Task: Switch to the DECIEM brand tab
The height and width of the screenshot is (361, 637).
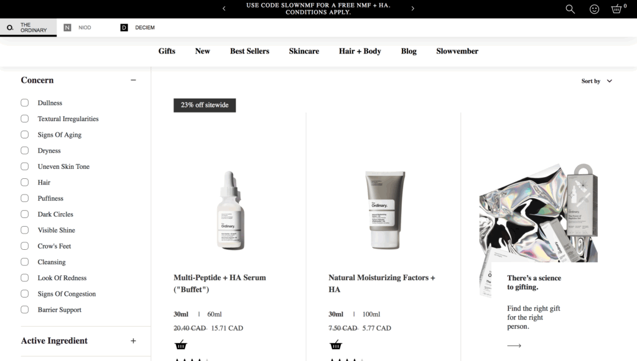Action: [x=137, y=27]
